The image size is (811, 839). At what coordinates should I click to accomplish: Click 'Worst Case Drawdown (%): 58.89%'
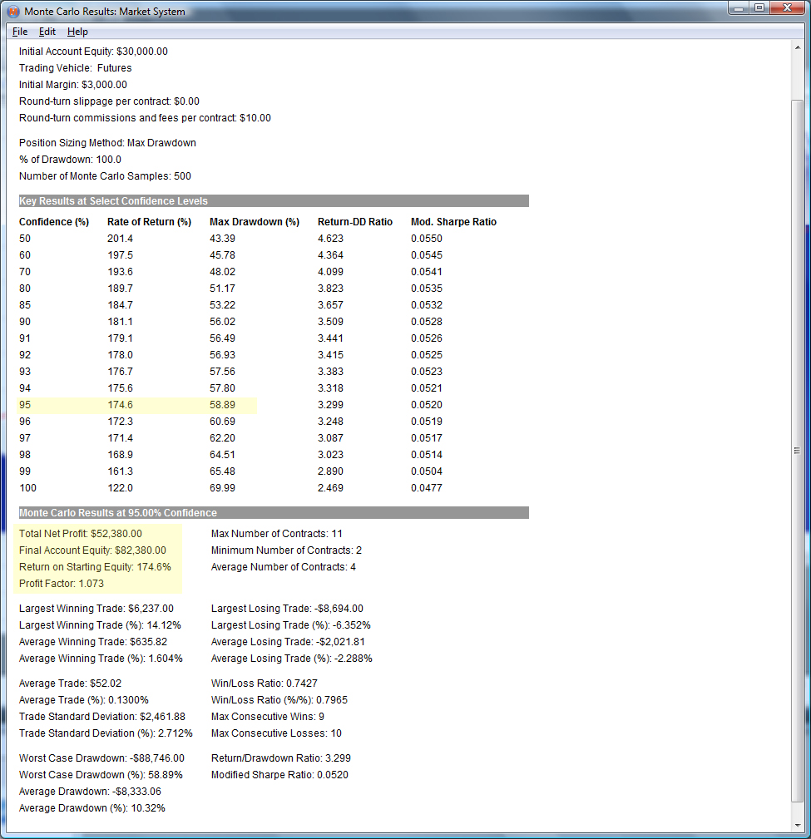[101, 775]
